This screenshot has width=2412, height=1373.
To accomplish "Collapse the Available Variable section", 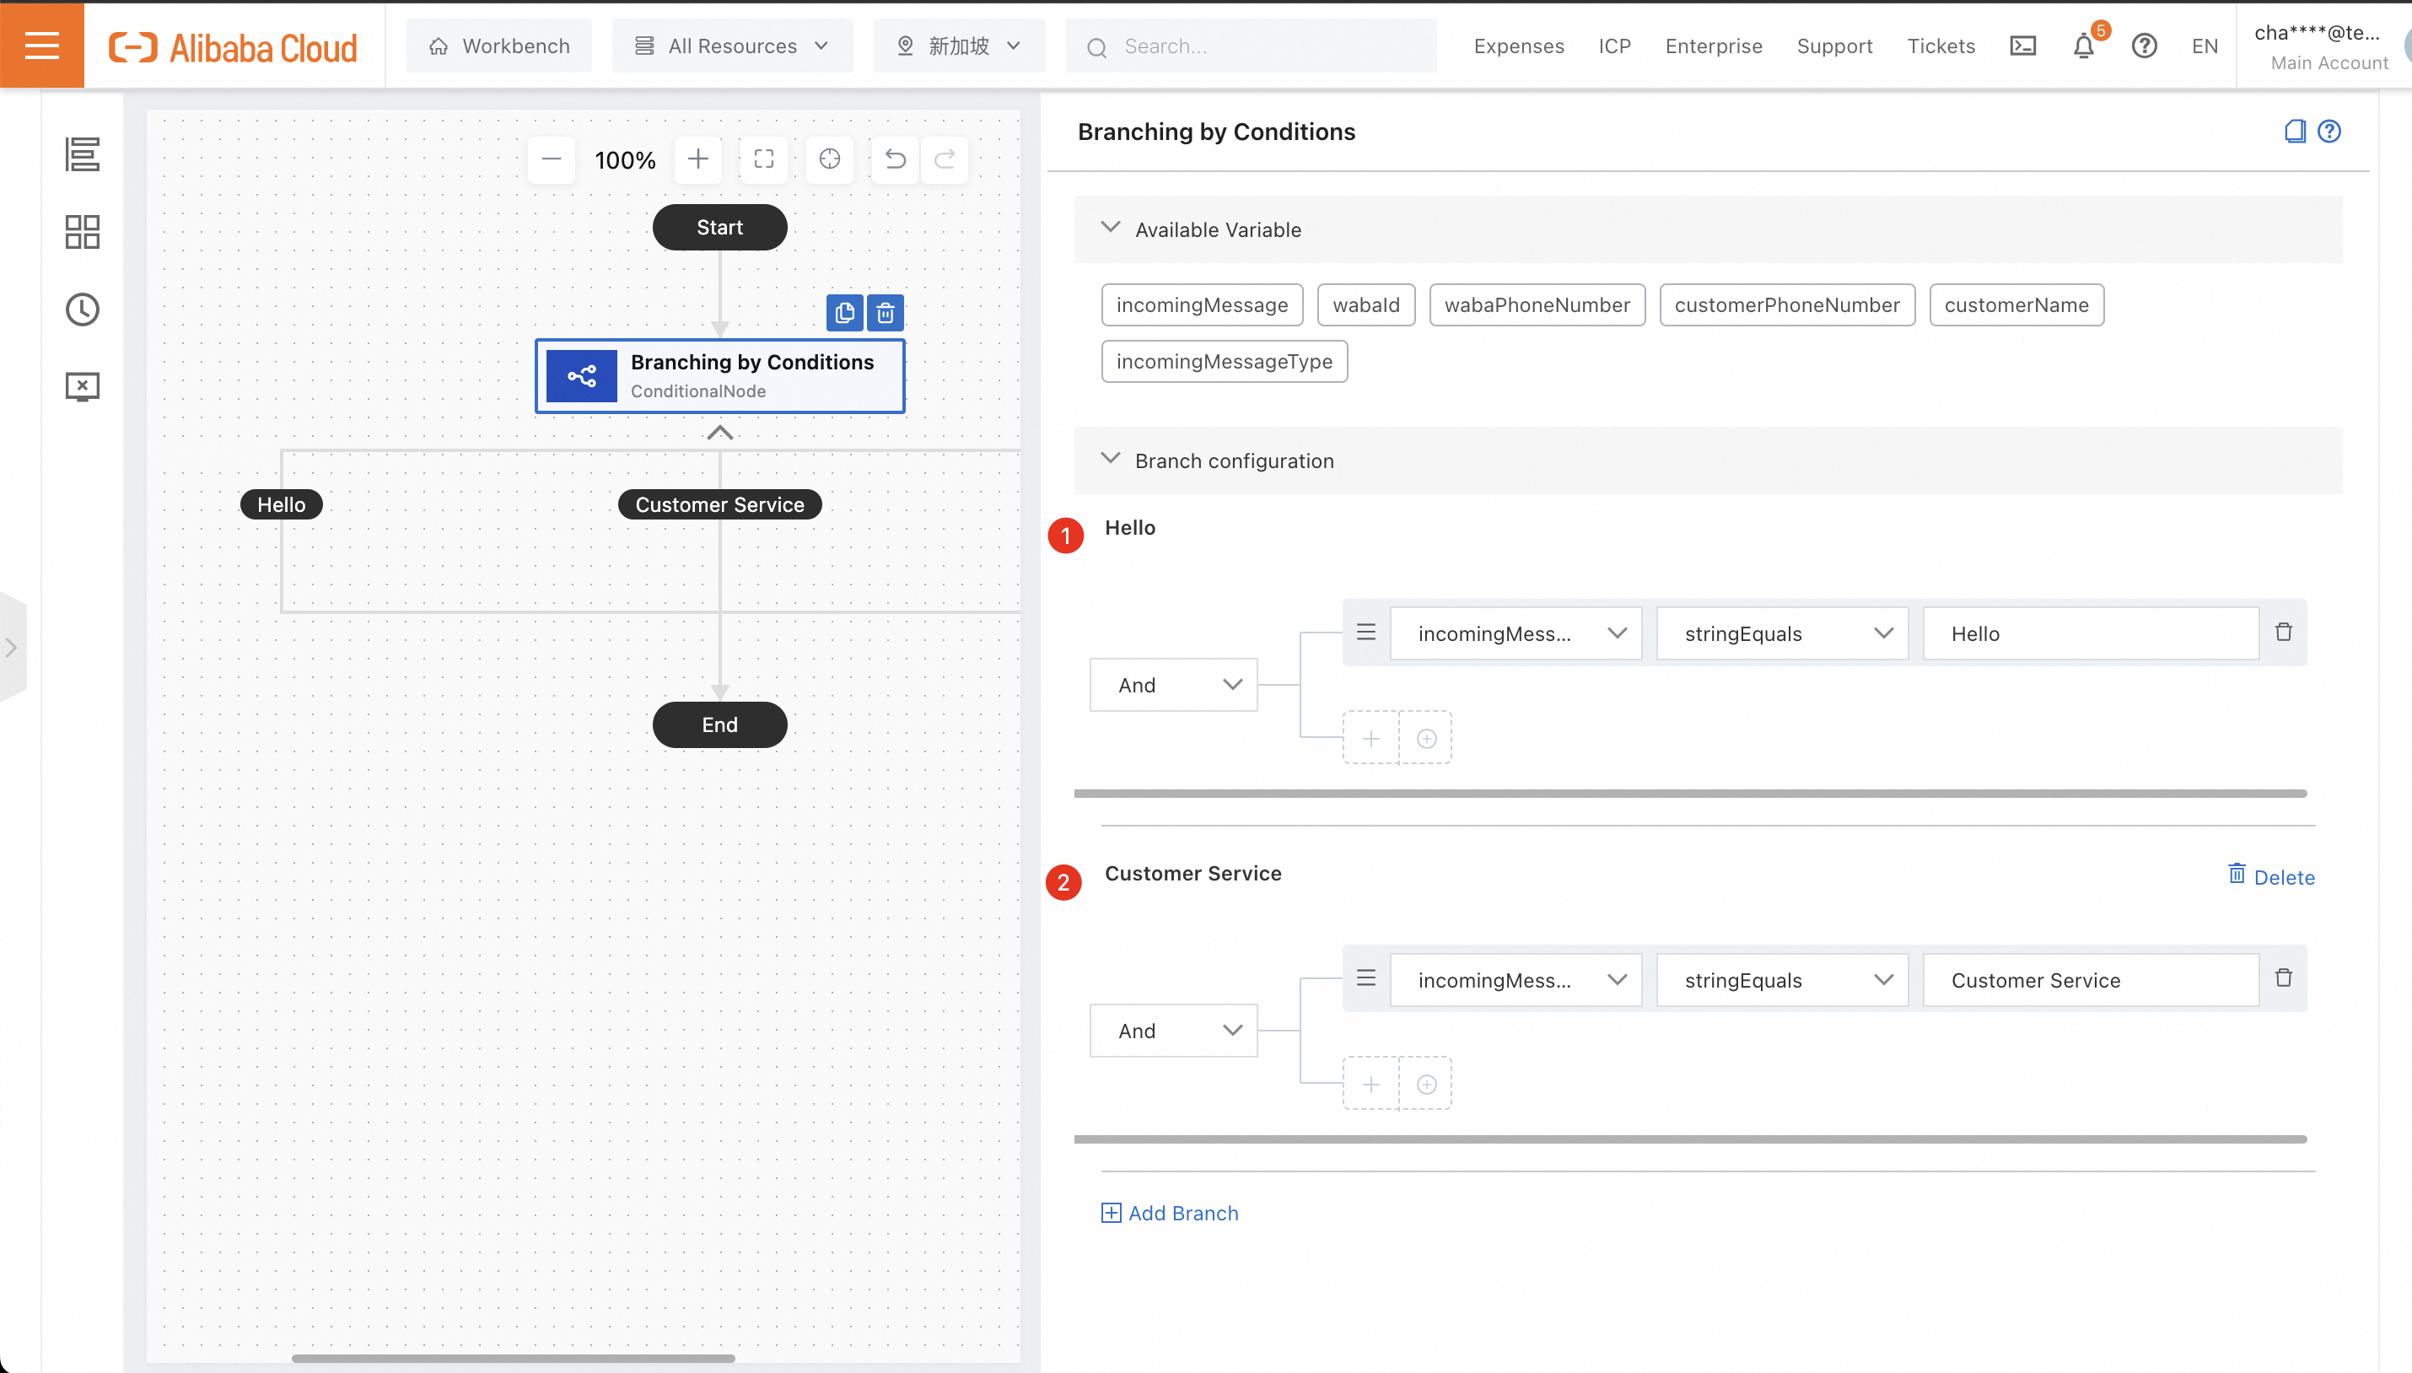I will point(1111,229).
